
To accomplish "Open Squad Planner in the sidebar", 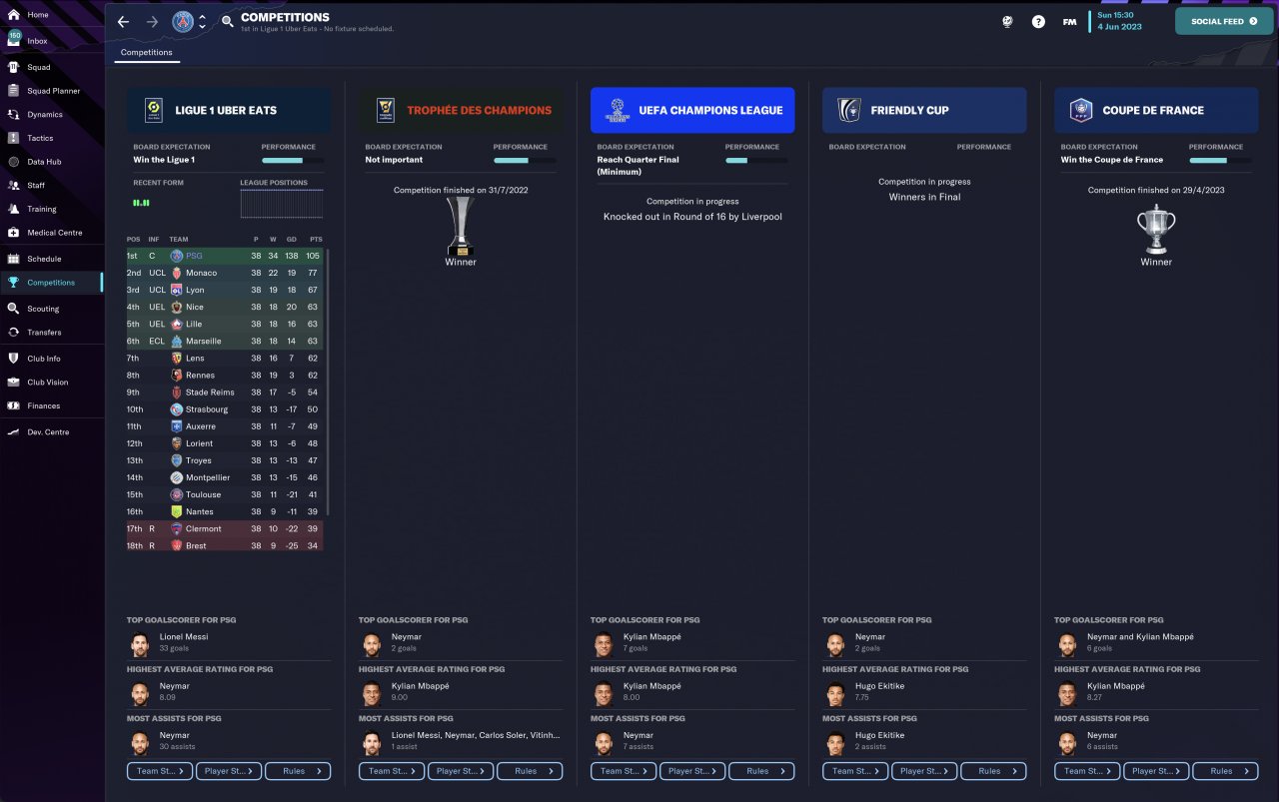I will tap(52, 91).
